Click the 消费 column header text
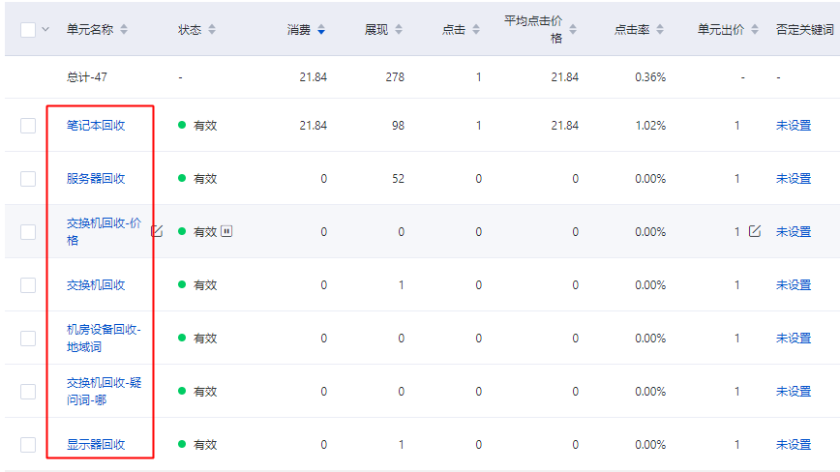Screen dimensions: 840x472 [299, 29]
